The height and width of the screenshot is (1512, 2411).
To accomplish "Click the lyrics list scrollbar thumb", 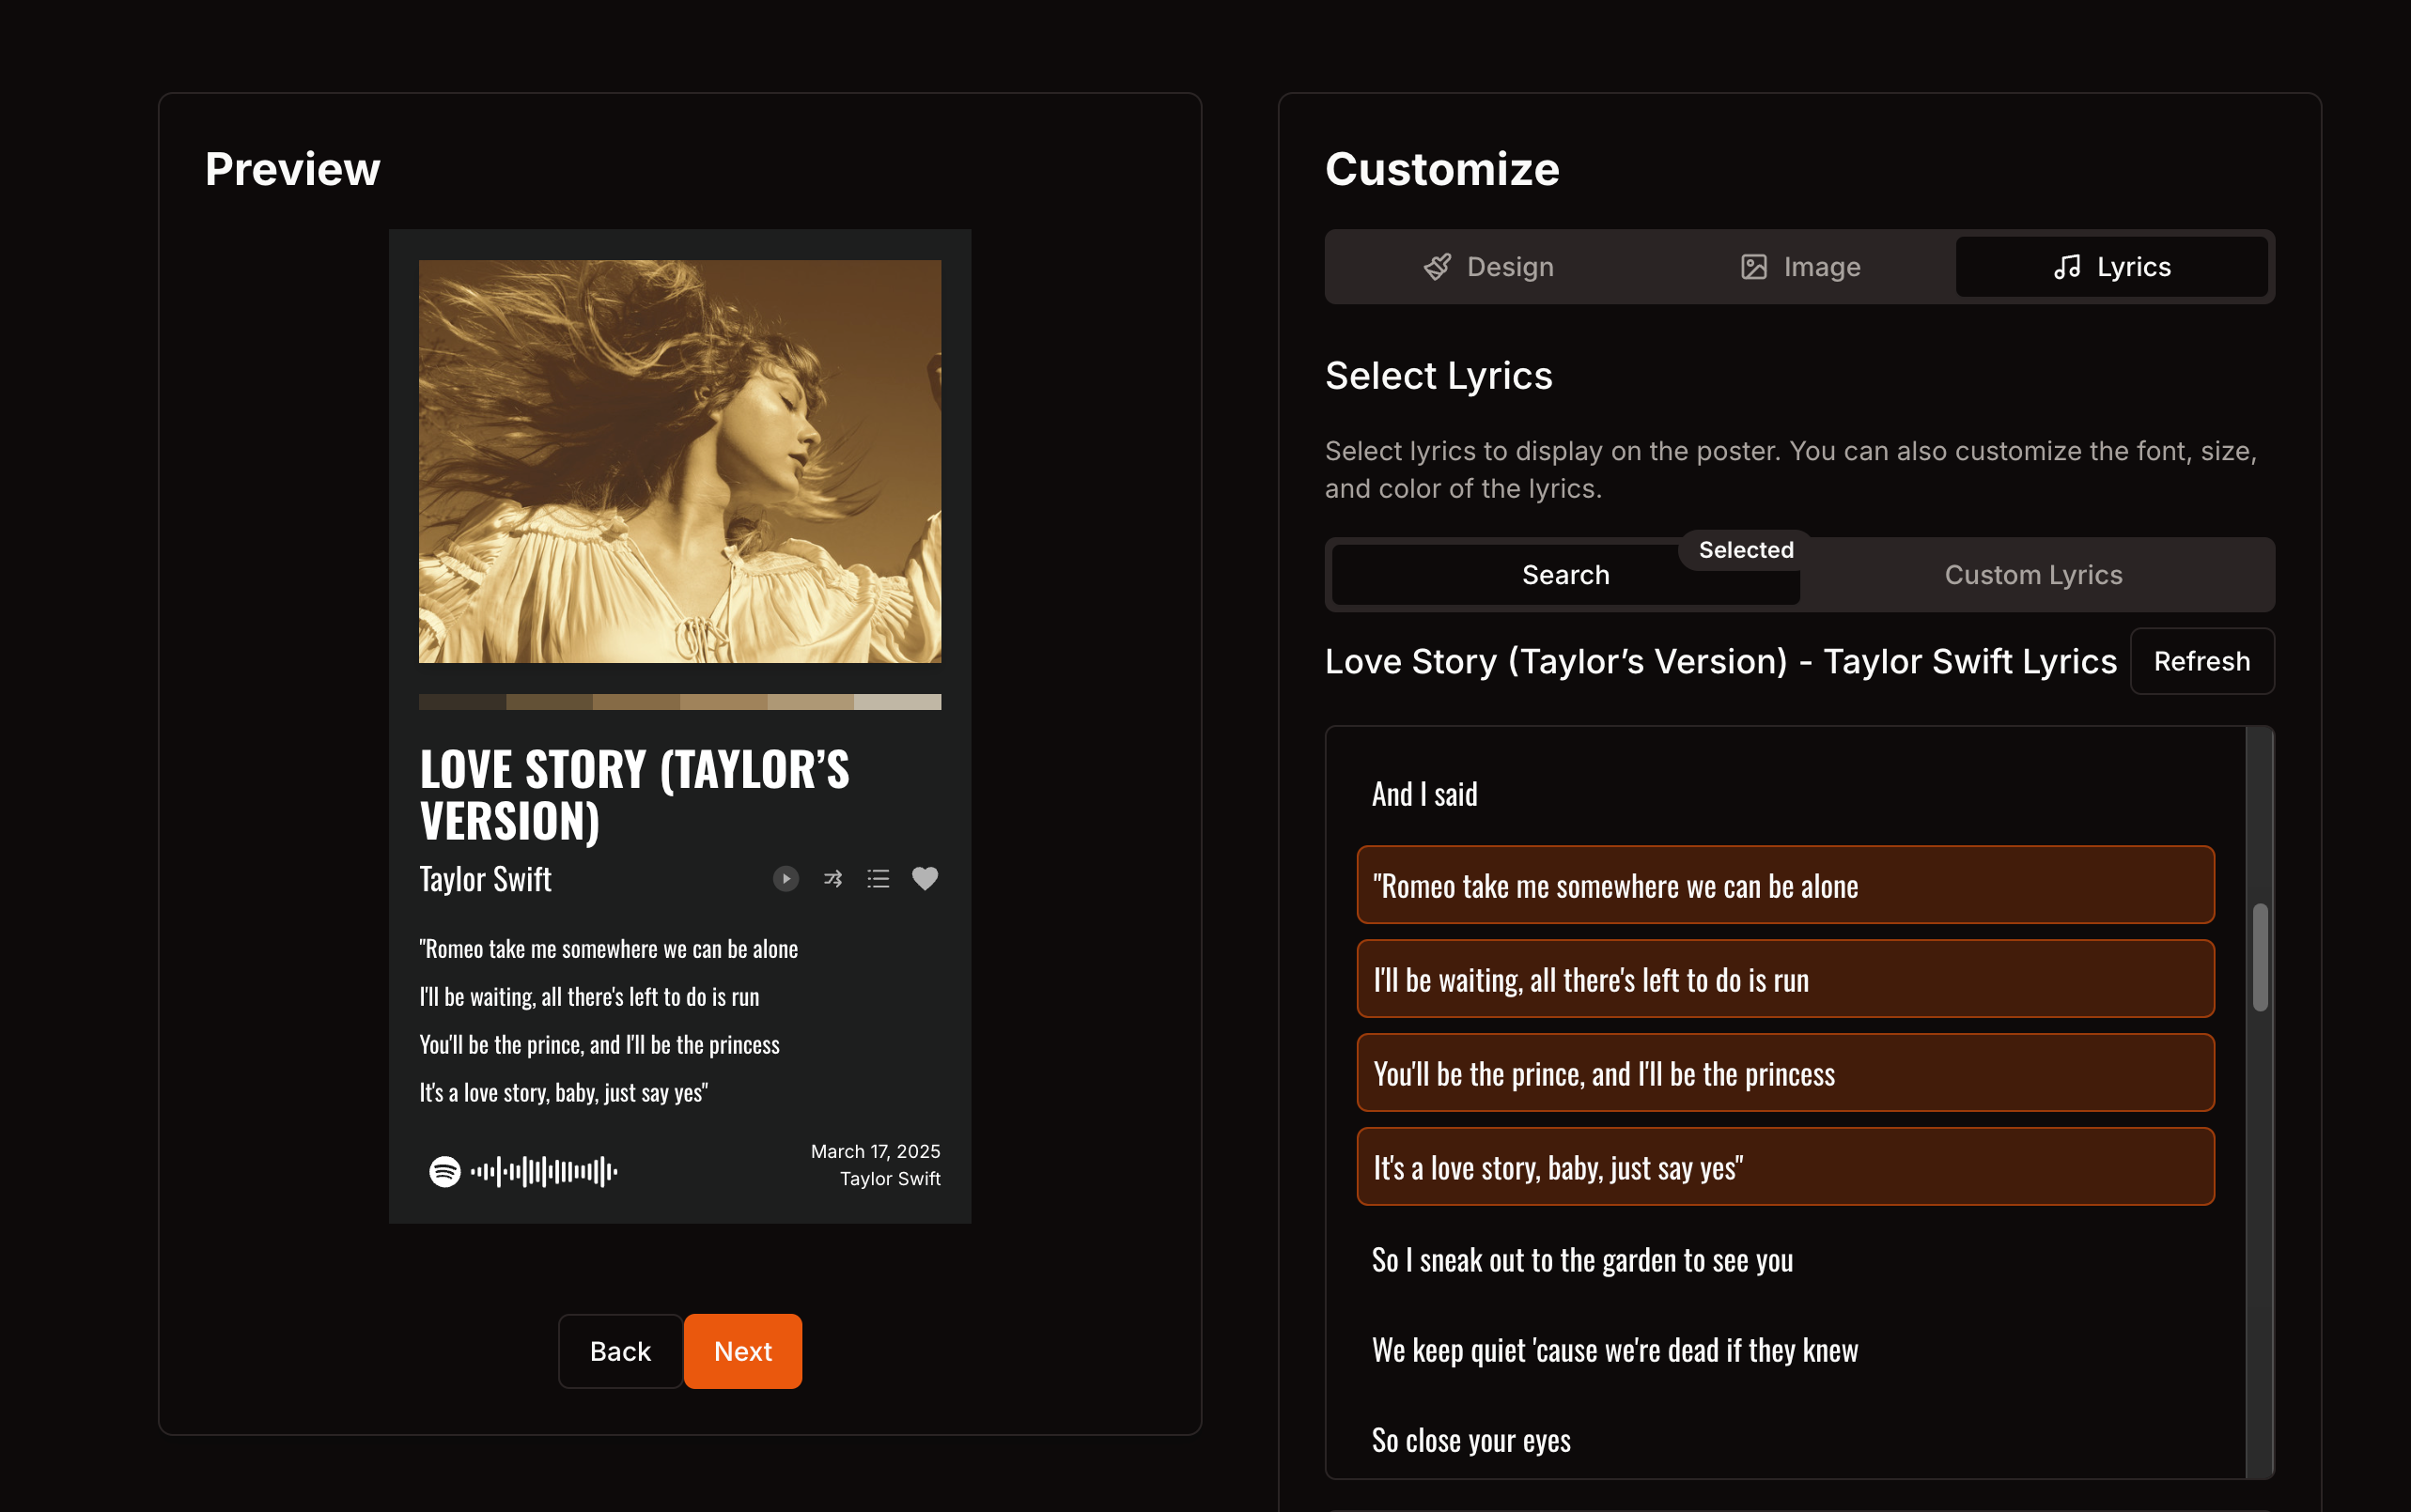I will coord(2260,957).
